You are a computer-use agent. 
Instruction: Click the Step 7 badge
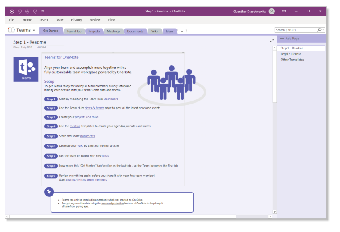point(51,156)
